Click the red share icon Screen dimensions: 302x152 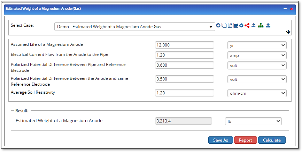coord(247,25)
